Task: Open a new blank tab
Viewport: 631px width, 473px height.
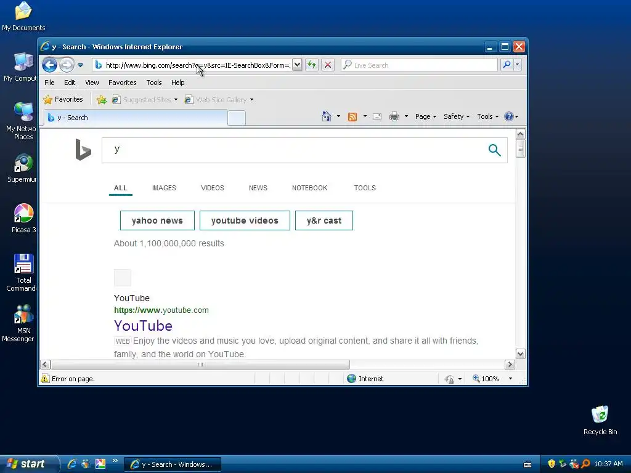Action: tap(237, 118)
